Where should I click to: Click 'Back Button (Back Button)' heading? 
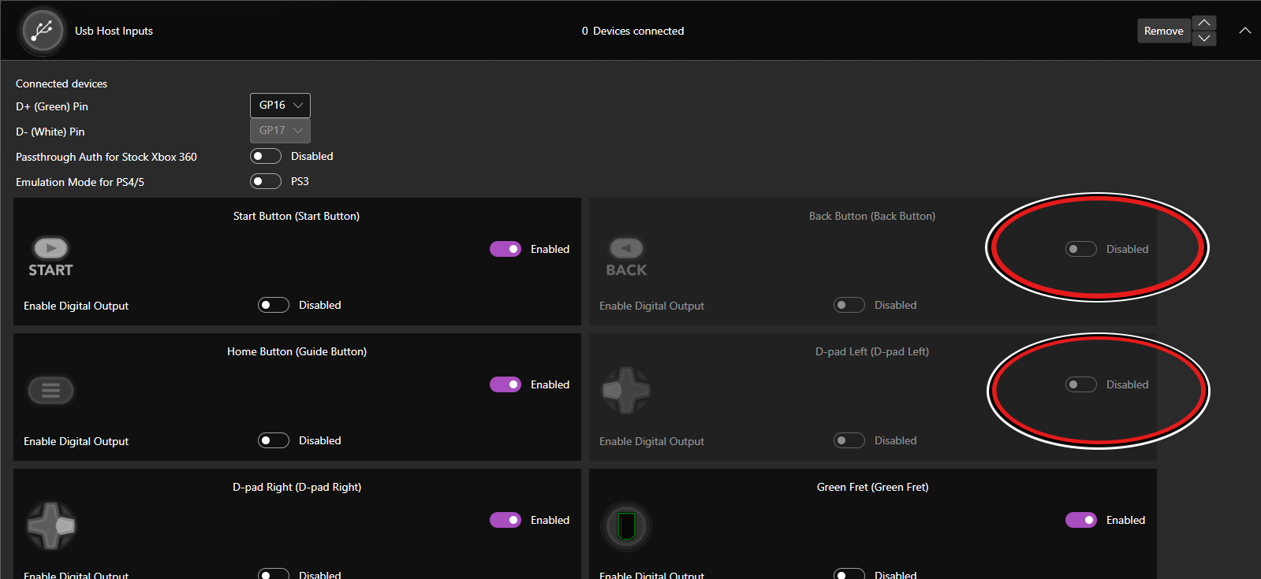[x=872, y=216]
